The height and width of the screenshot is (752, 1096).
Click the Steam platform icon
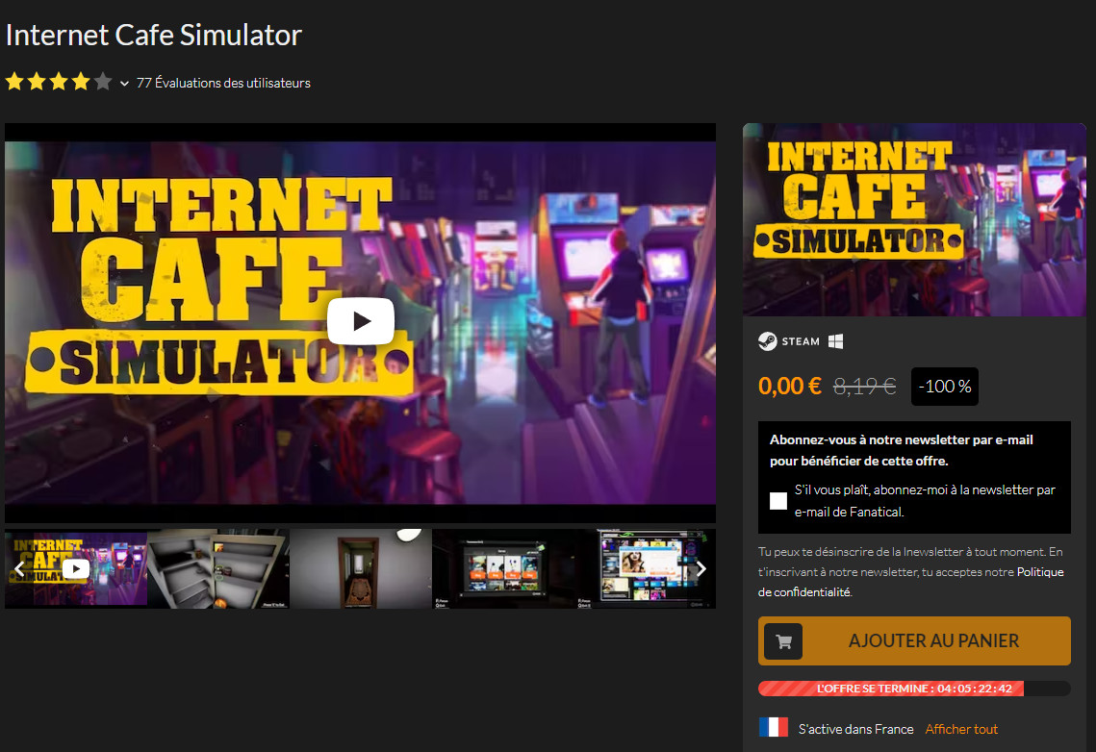789,341
